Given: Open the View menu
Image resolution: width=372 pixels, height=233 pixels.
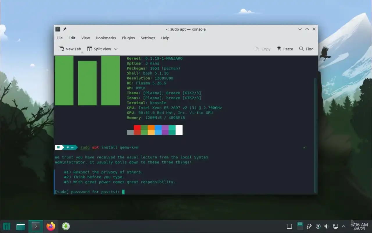Looking at the screenshot, I should pyautogui.click(x=85, y=38).
